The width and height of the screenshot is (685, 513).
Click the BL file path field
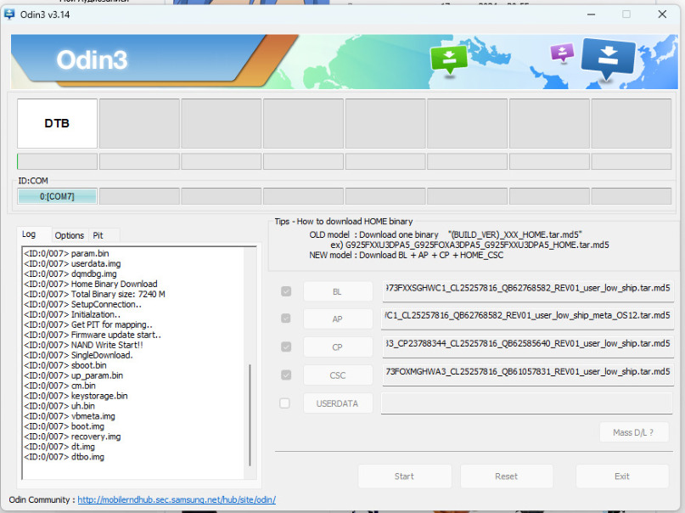528,290
